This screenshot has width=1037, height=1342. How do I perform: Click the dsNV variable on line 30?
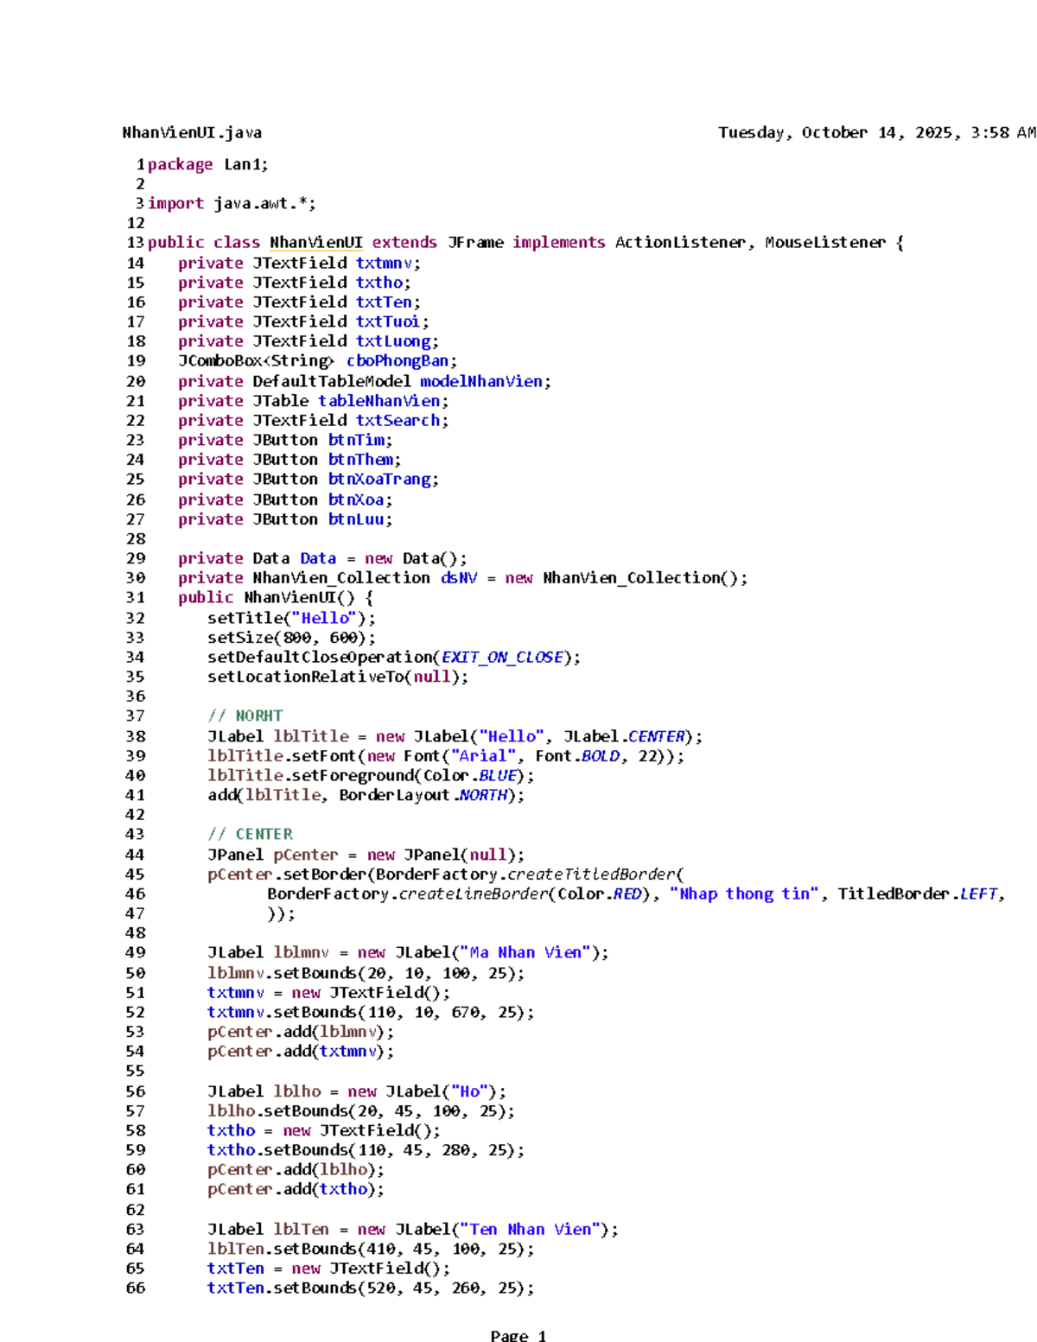[458, 577]
